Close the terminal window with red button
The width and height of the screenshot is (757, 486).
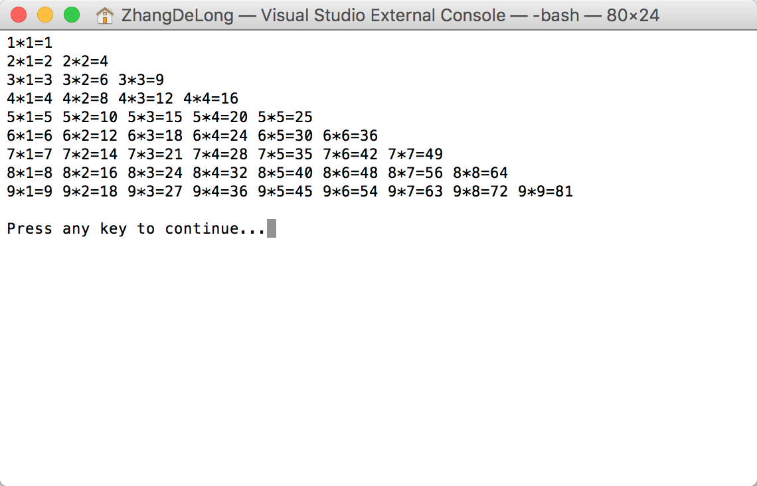pyautogui.click(x=19, y=15)
